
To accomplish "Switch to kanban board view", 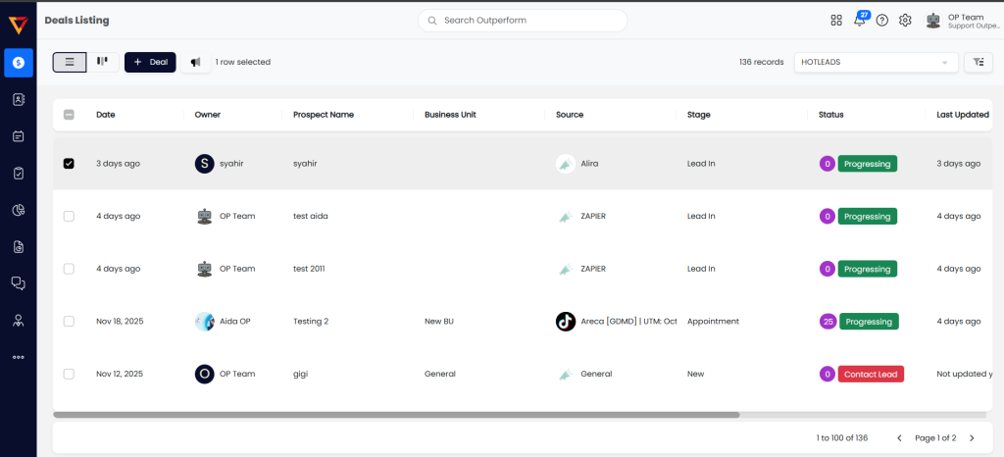I will click(x=102, y=62).
